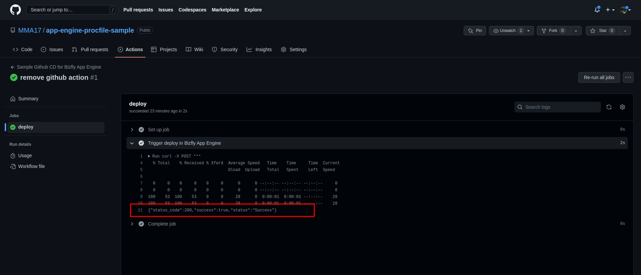Open the repository Settings tab

(294, 50)
